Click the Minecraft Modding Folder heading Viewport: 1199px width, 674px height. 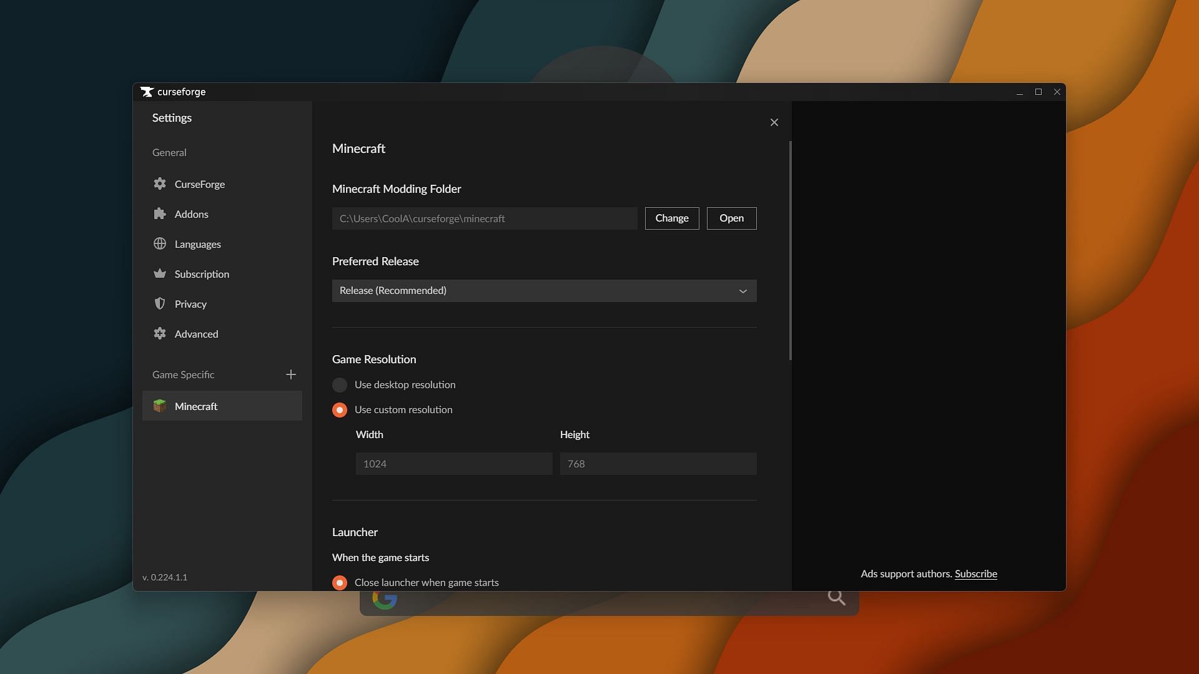click(x=397, y=189)
